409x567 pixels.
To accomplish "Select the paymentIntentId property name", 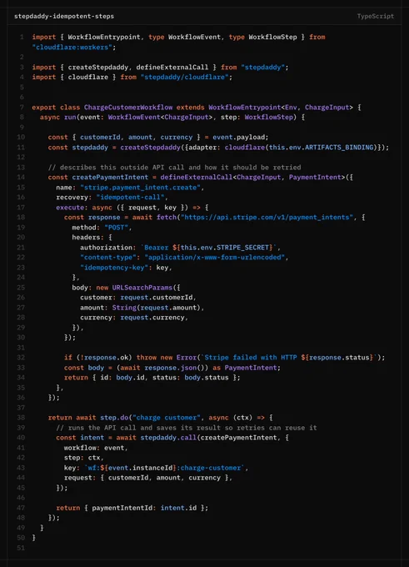I will pyautogui.click(x=122, y=508).
